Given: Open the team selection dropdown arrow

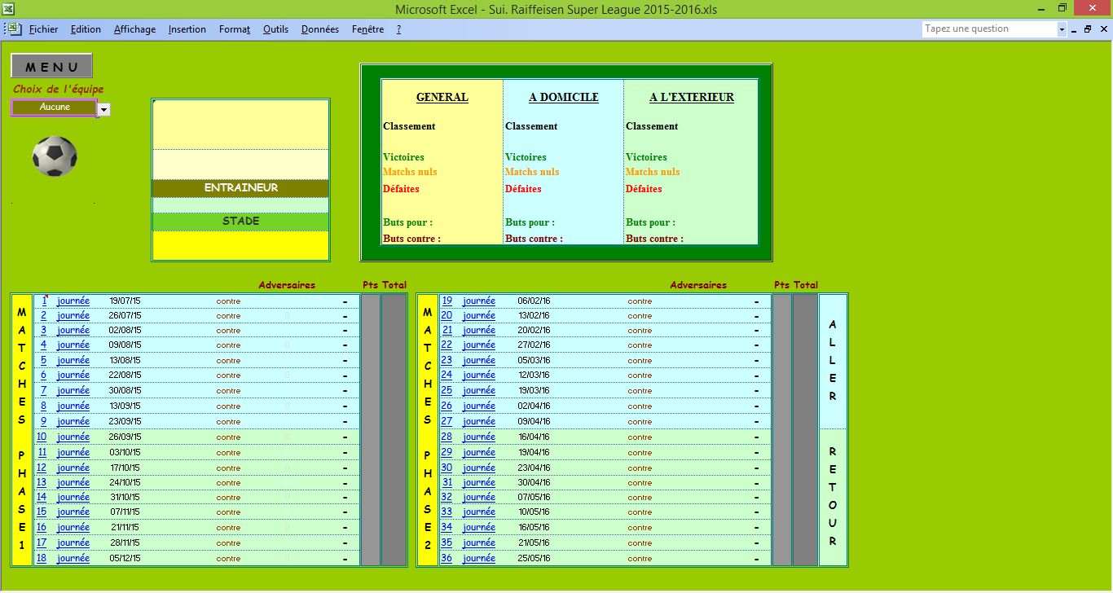Looking at the screenshot, I should [103, 109].
